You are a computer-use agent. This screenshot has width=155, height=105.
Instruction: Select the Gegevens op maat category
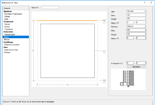[11, 50]
